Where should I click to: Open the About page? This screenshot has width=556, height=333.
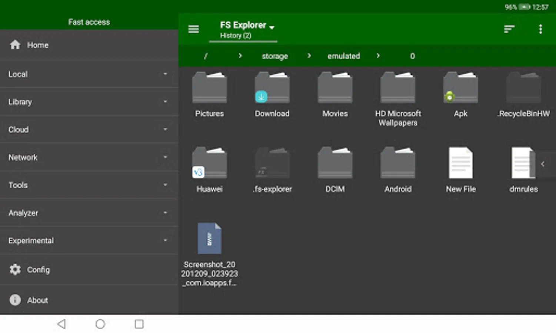coord(37,300)
